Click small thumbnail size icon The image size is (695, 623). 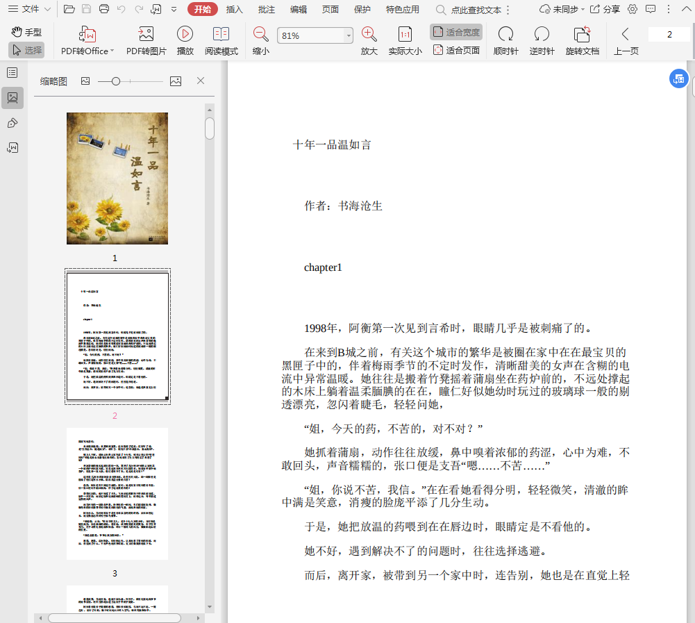tap(85, 81)
